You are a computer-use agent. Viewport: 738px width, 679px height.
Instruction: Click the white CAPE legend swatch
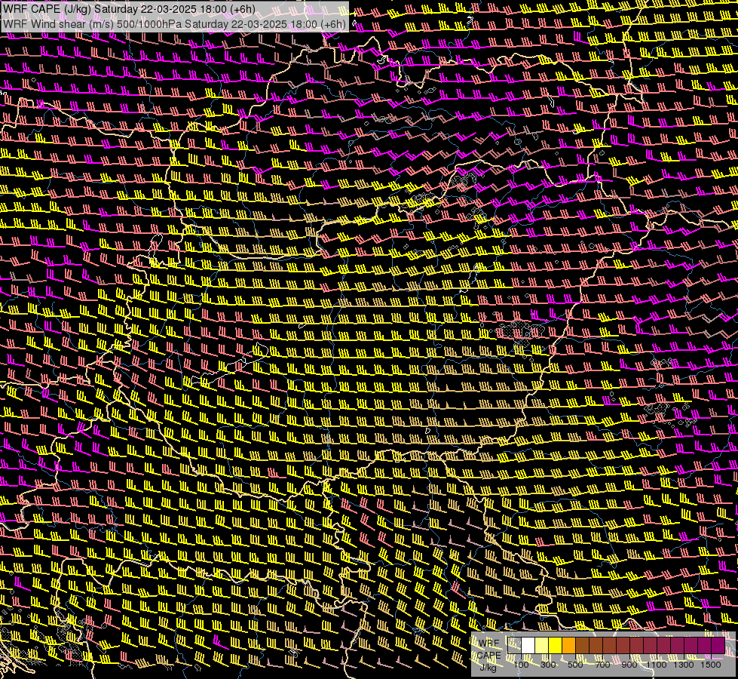[528, 646]
